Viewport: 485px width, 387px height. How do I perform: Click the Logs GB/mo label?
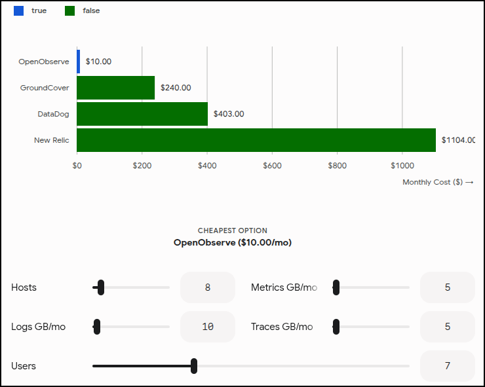tap(39, 327)
